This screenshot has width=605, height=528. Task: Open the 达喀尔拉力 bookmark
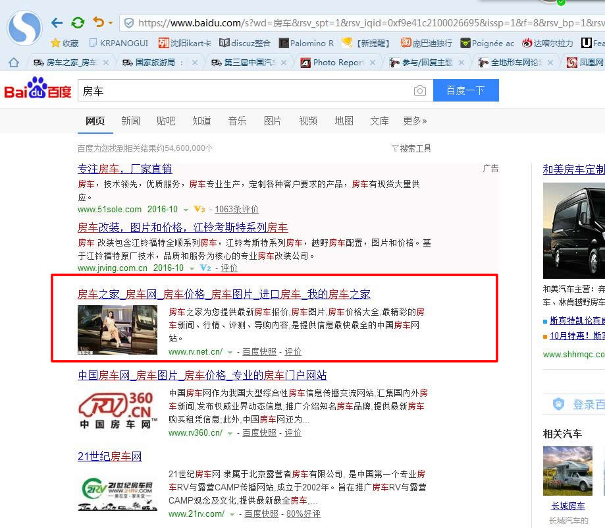coord(548,43)
